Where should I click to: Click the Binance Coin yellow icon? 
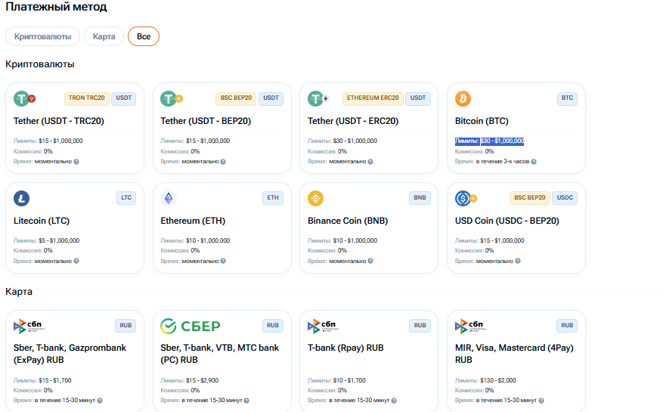click(316, 198)
